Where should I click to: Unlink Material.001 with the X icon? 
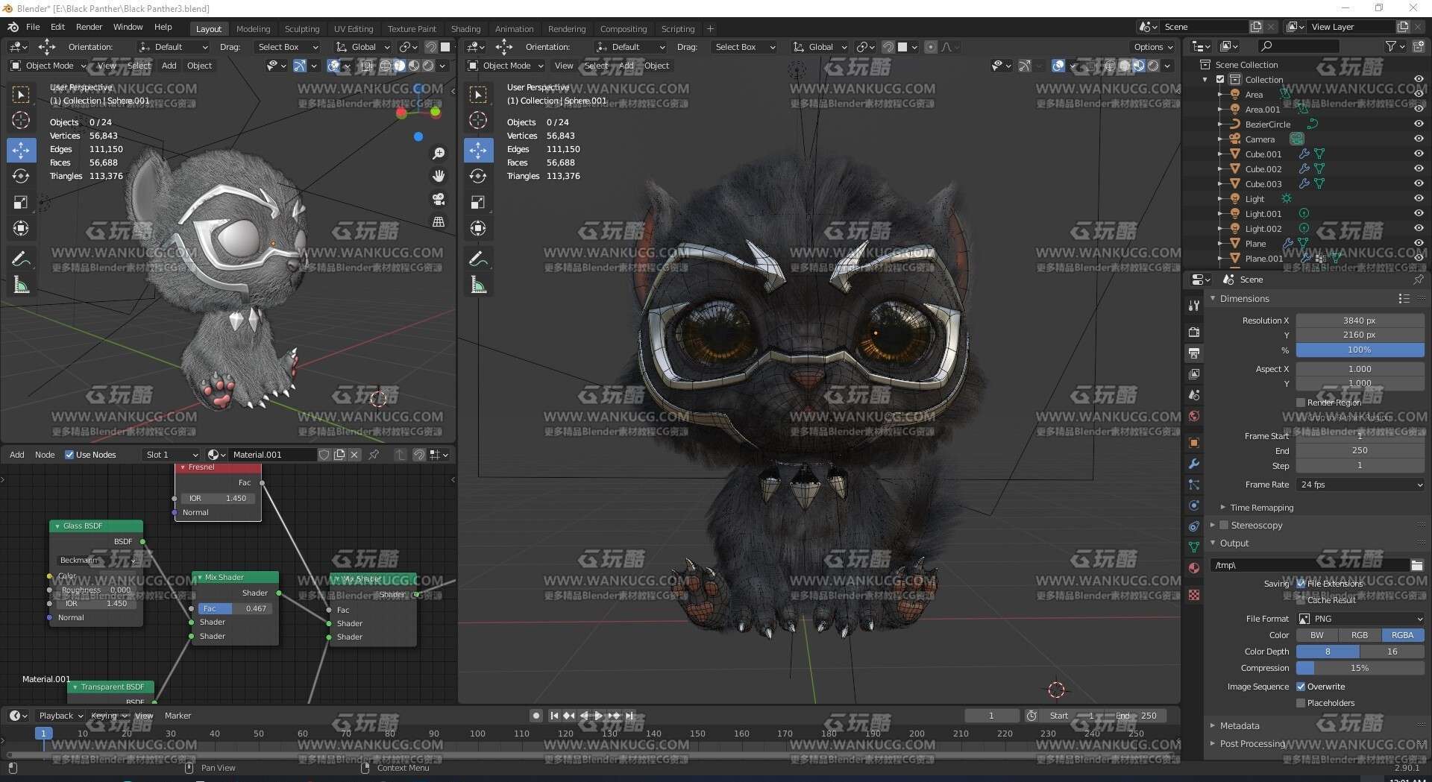point(354,455)
